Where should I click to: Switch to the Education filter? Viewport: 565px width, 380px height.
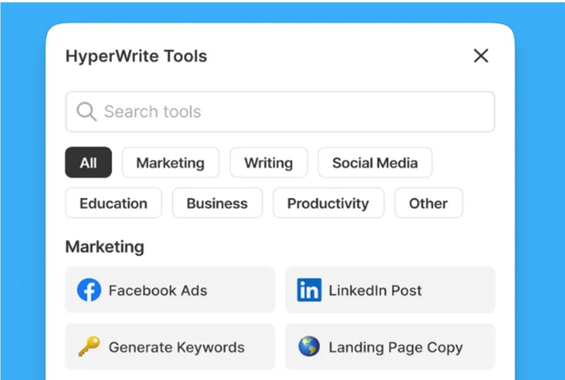click(x=113, y=203)
